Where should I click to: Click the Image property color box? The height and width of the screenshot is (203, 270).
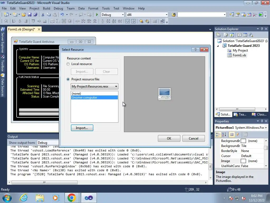(x=243, y=161)
